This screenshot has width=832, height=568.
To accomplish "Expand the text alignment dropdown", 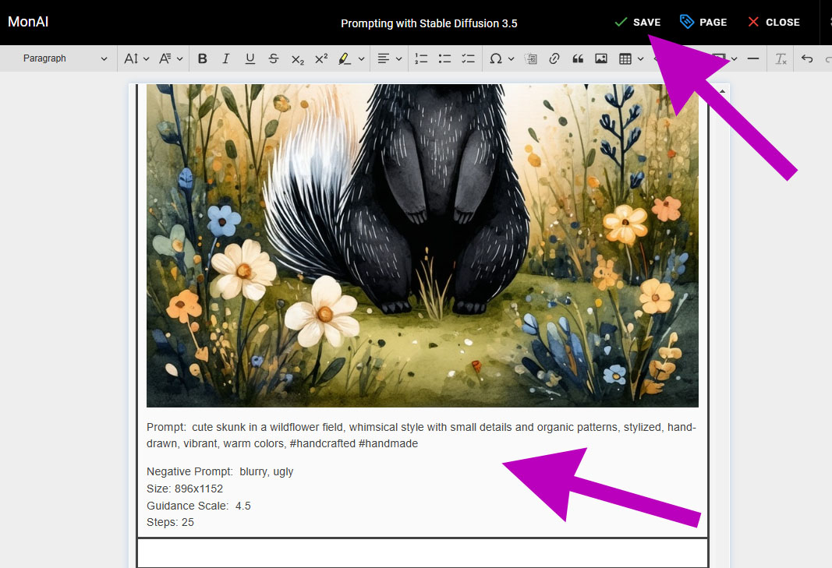I will (389, 58).
